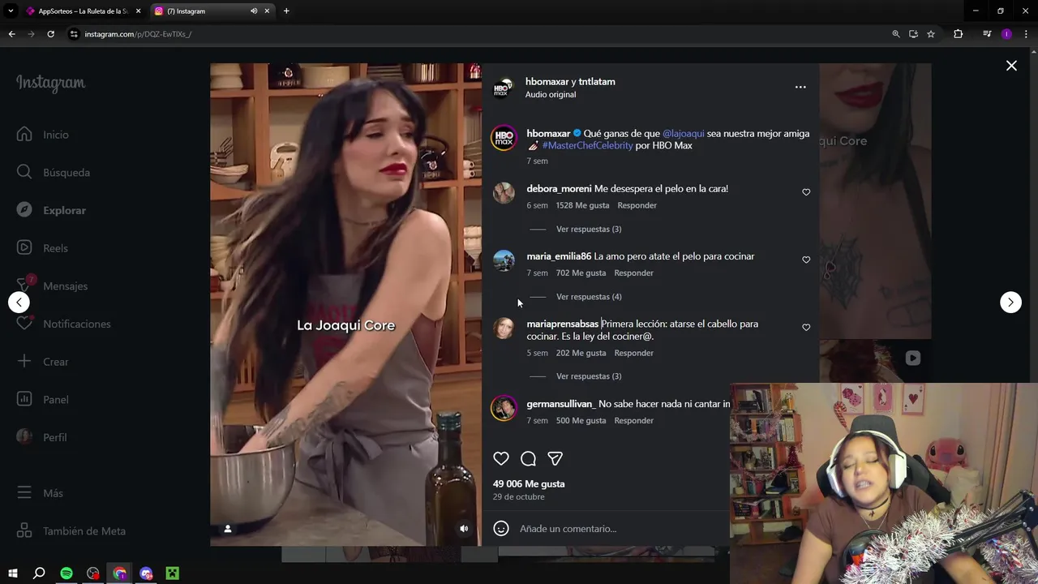Bookmark this page with star icon
Viewport: 1038px width, 584px height.
(x=931, y=34)
